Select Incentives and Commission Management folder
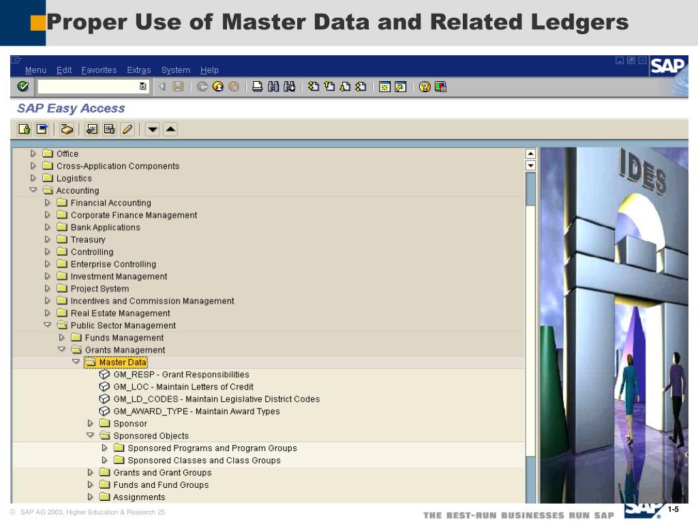The image size is (698, 524). [x=152, y=301]
